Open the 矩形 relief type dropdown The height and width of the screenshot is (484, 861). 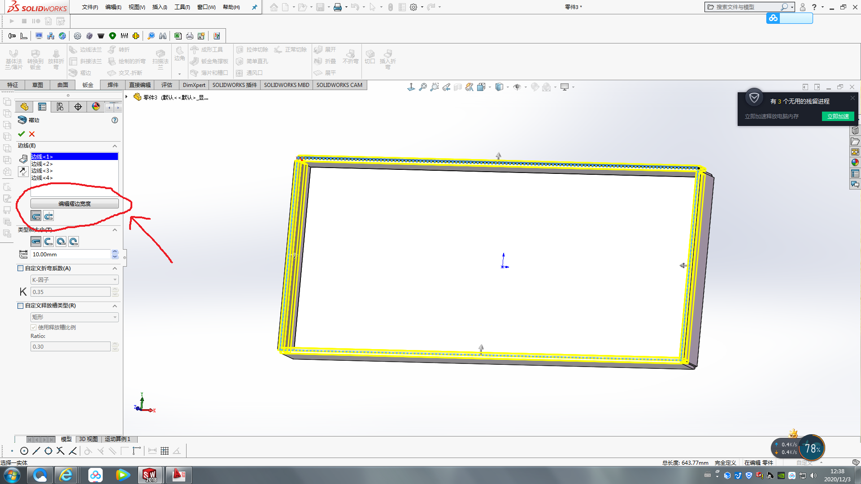point(74,317)
